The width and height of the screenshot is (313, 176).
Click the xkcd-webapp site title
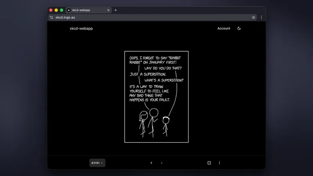[81, 28]
